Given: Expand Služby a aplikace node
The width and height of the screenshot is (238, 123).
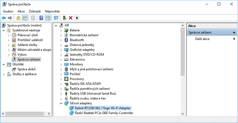Looking at the screenshot, I should [x=4, y=74].
